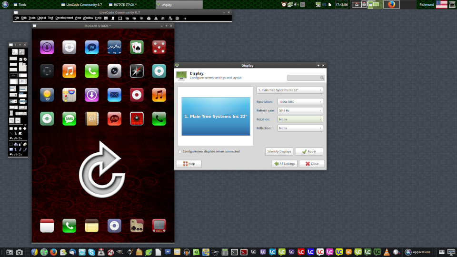Click the compass Safari-style icon
This screenshot has width=457, height=257.
point(137,71)
